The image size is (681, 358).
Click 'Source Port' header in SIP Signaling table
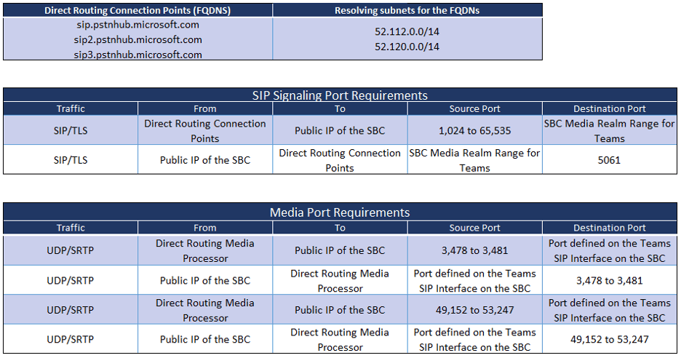click(x=474, y=108)
